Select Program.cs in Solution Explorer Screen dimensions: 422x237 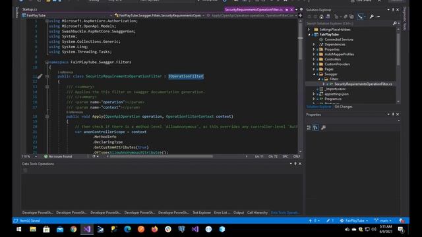tap(333, 99)
